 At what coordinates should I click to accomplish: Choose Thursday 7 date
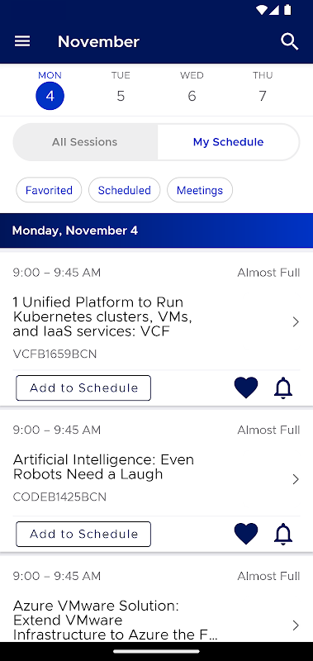click(263, 89)
